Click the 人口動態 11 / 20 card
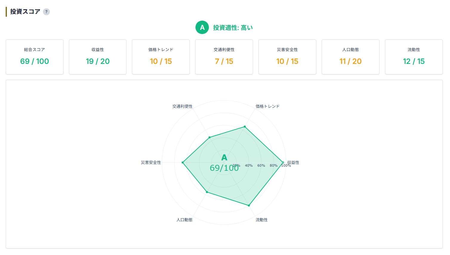 coord(351,57)
